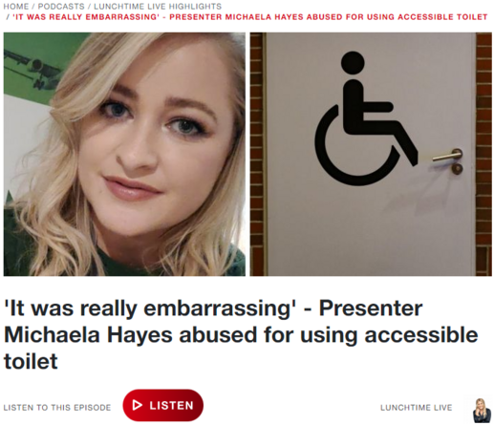Open the accessible toilet door image
This screenshot has width=494, height=425.
click(371, 154)
